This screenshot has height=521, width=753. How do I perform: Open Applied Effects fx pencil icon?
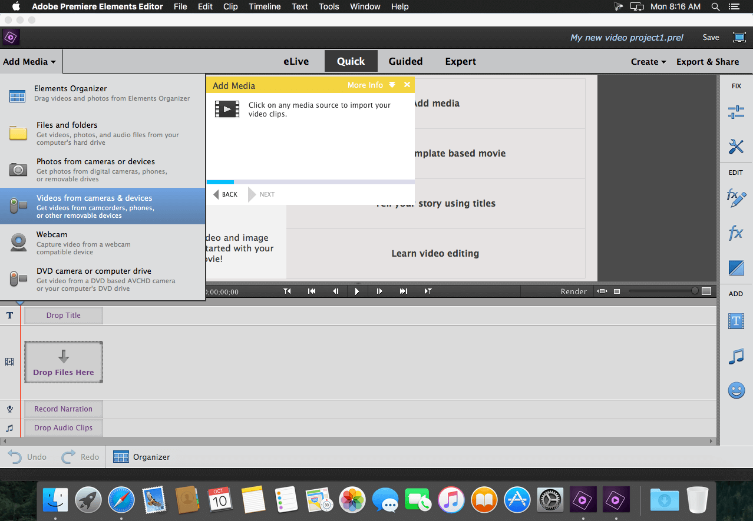point(736,198)
